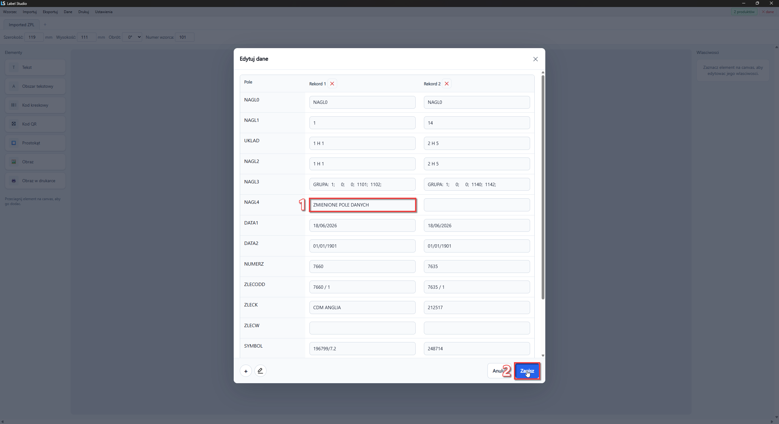Open the Importuj menu
The height and width of the screenshot is (424, 779).
[30, 12]
